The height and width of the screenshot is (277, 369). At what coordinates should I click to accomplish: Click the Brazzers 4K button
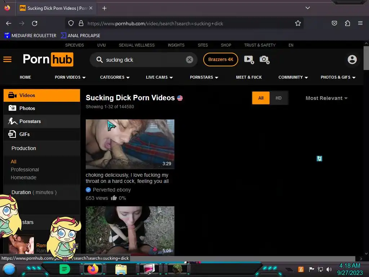(x=221, y=60)
